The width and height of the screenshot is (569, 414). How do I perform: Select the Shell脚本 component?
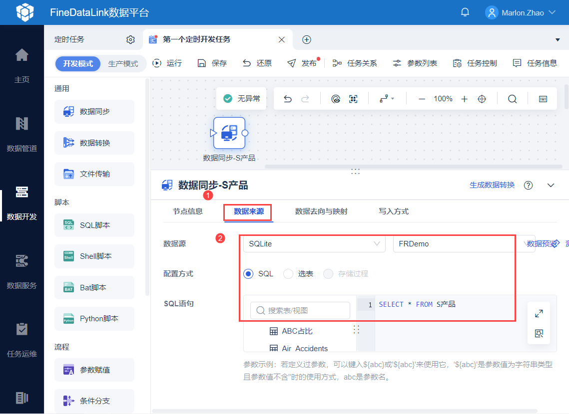tap(94, 256)
